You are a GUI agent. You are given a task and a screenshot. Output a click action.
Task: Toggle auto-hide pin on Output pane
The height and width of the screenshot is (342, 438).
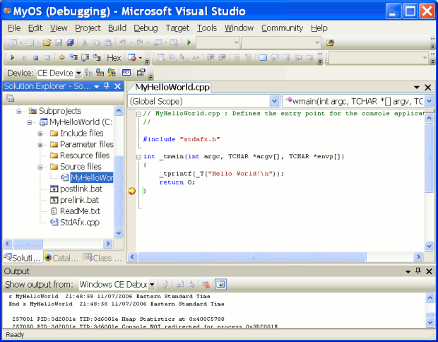pyautogui.click(x=418, y=271)
